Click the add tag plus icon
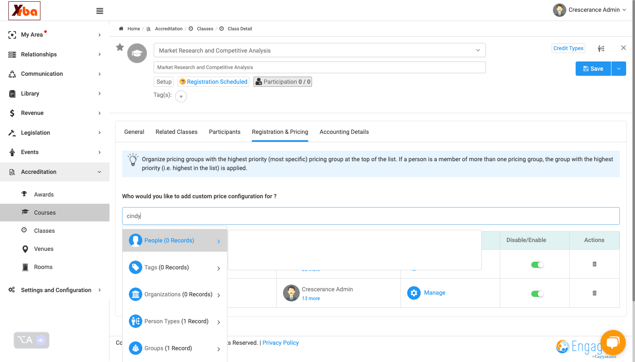The height and width of the screenshot is (362, 635). coord(181,96)
